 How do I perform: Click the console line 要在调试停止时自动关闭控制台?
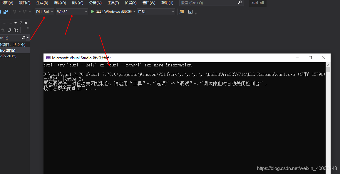click(x=155, y=84)
